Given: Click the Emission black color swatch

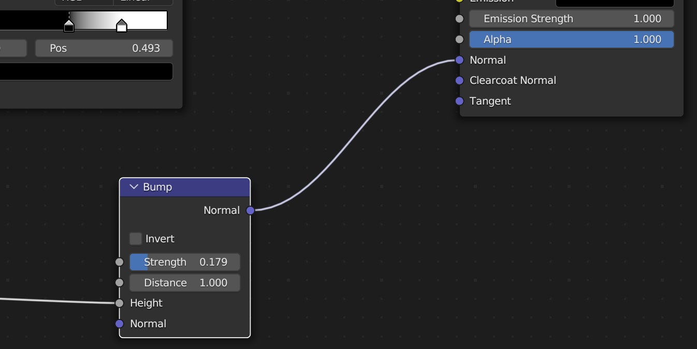Looking at the screenshot, I should [615, 3].
